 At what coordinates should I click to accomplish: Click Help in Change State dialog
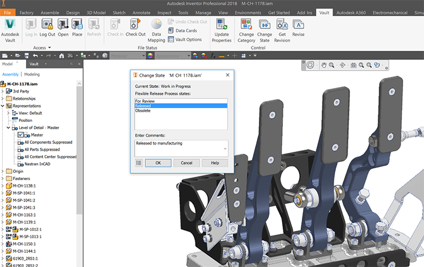point(215,163)
